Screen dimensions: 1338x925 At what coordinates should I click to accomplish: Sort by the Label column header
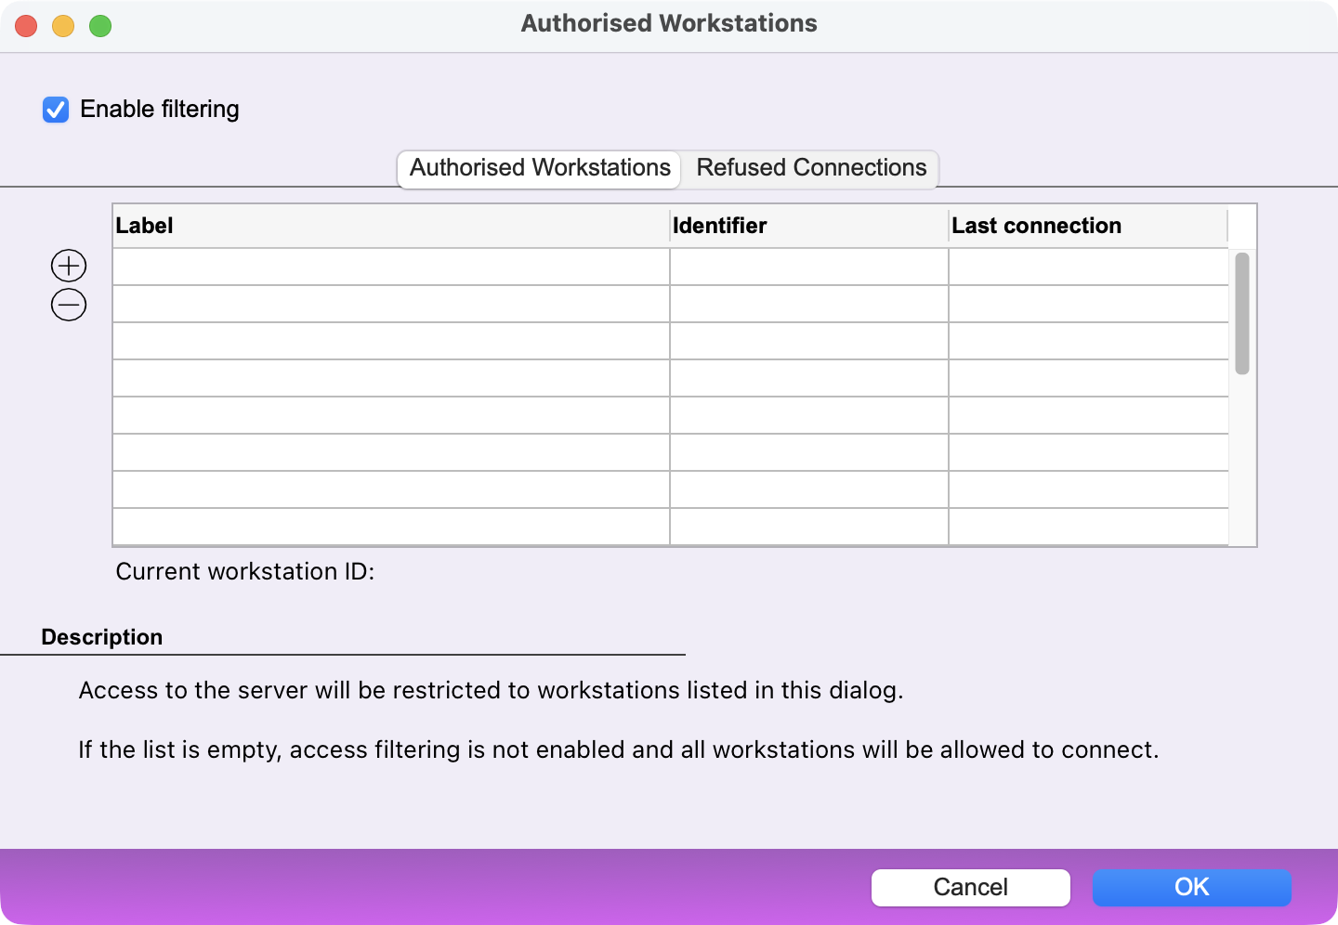coord(390,226)
